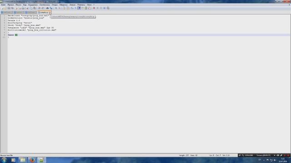Viewport: 291px width, 163px height.
Task: Open the Макросы menu
Action: 64,5
